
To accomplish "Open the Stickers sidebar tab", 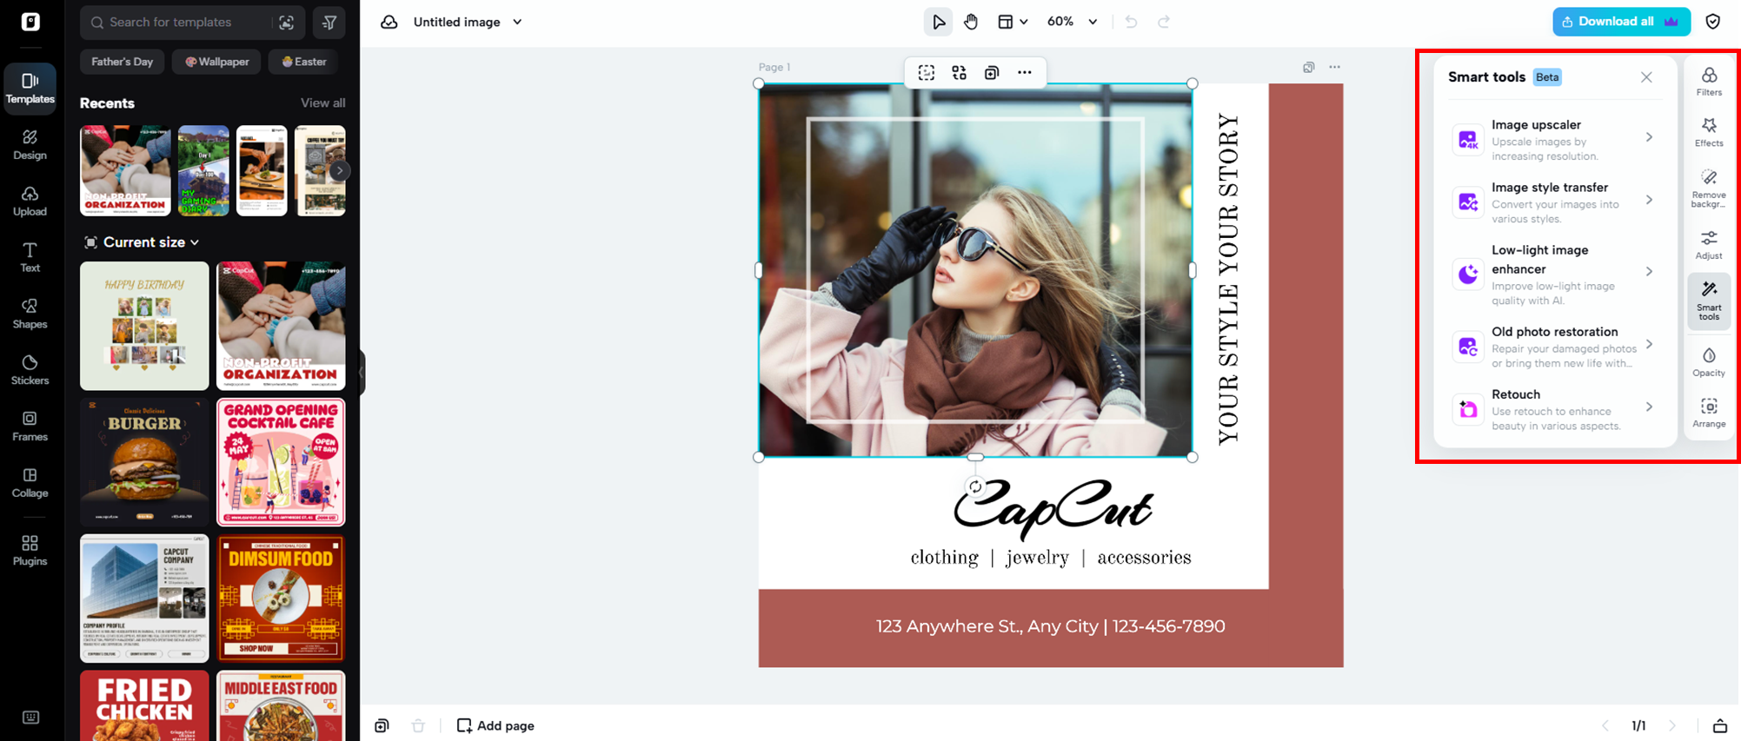I will [x=30, y=370].
